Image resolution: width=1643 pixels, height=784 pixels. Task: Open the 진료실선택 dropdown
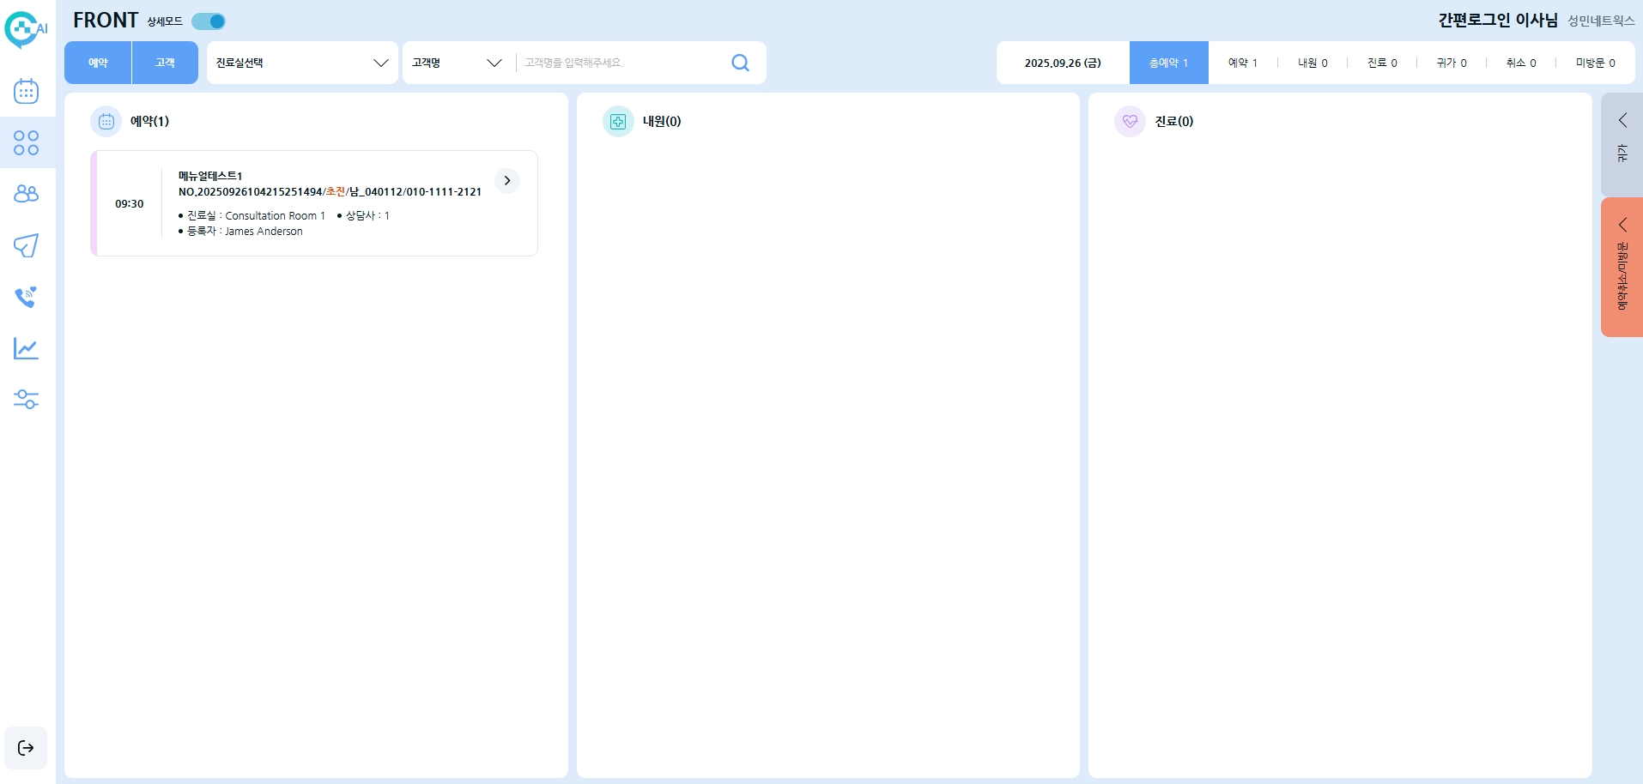(302, 63)
